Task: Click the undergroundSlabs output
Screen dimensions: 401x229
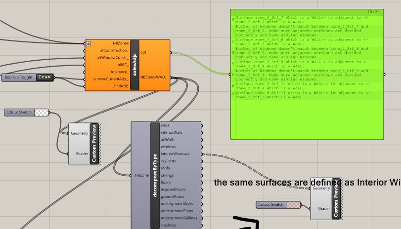Action: point(177,211)
